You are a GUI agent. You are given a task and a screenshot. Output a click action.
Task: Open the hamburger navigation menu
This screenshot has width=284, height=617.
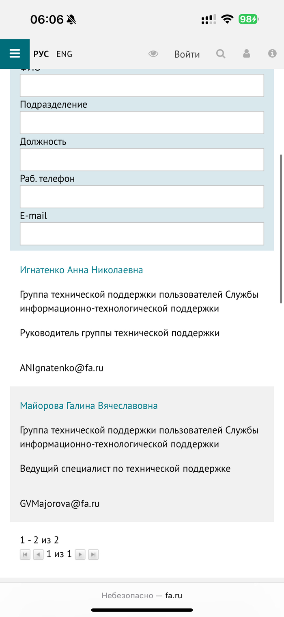click(15, 54)
